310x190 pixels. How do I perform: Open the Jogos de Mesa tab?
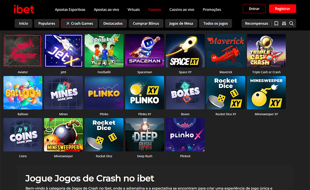tap(181, 23)
